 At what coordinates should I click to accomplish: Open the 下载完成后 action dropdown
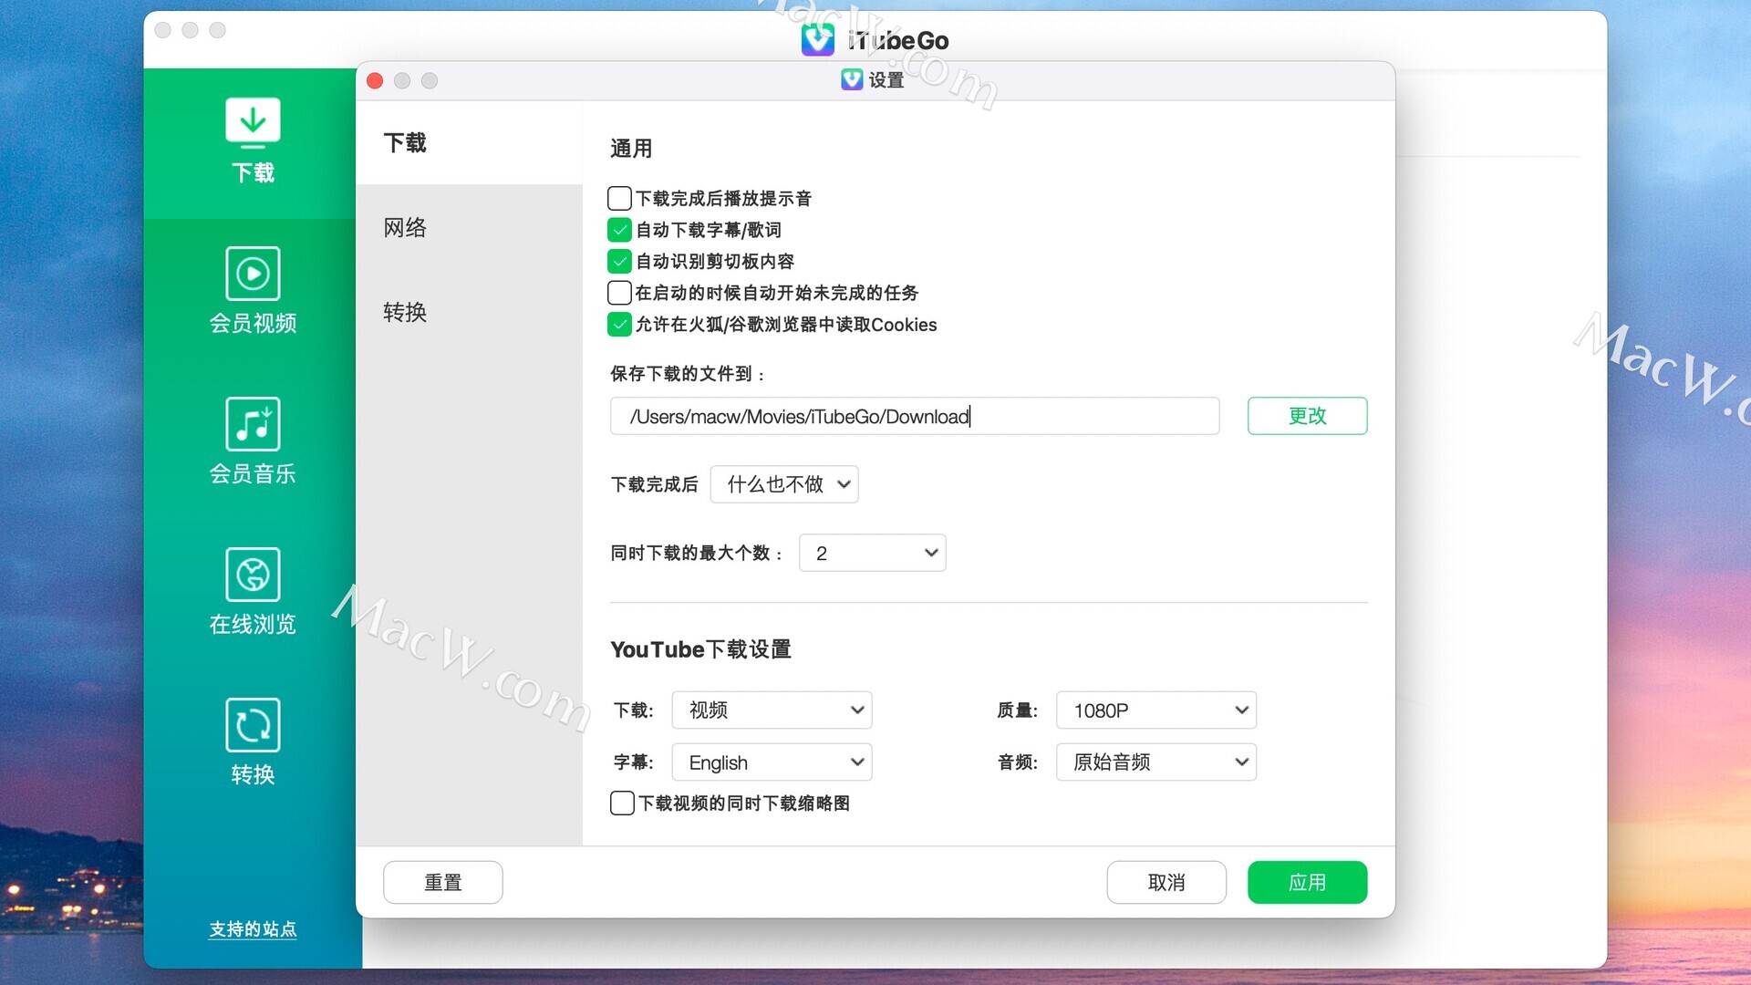coord(784,484)
